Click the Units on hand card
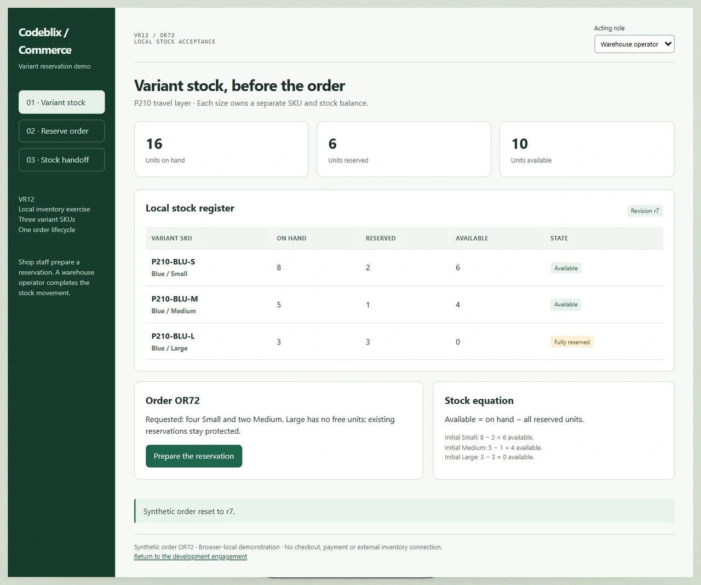The image size is (701, 585). [x=221, y=149]
